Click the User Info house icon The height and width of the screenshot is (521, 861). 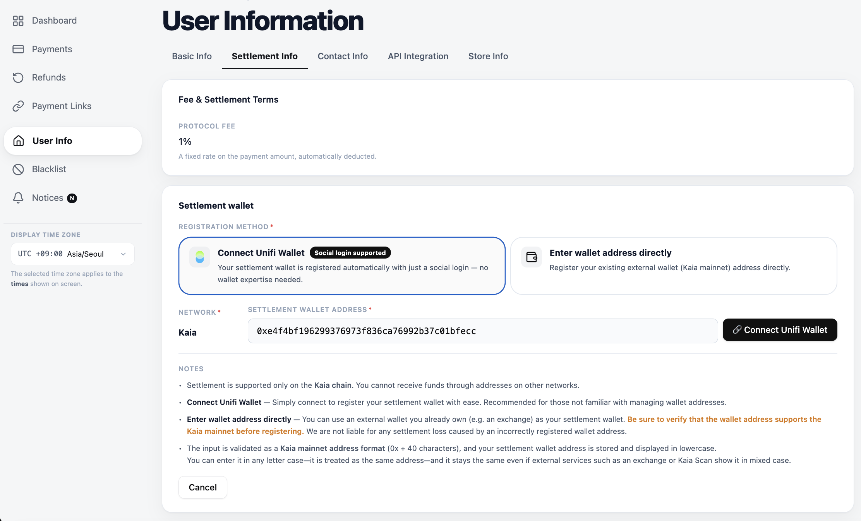pos(19,141)
